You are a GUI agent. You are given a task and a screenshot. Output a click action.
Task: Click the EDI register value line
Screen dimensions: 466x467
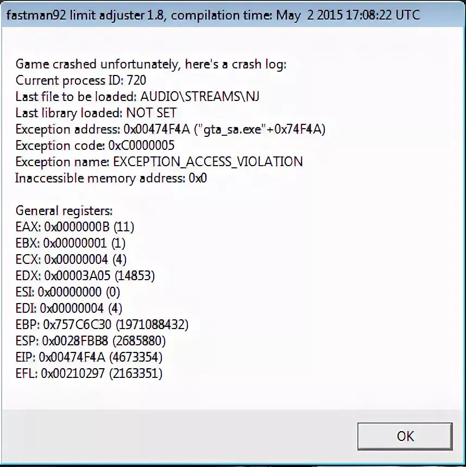coord(69,308)
